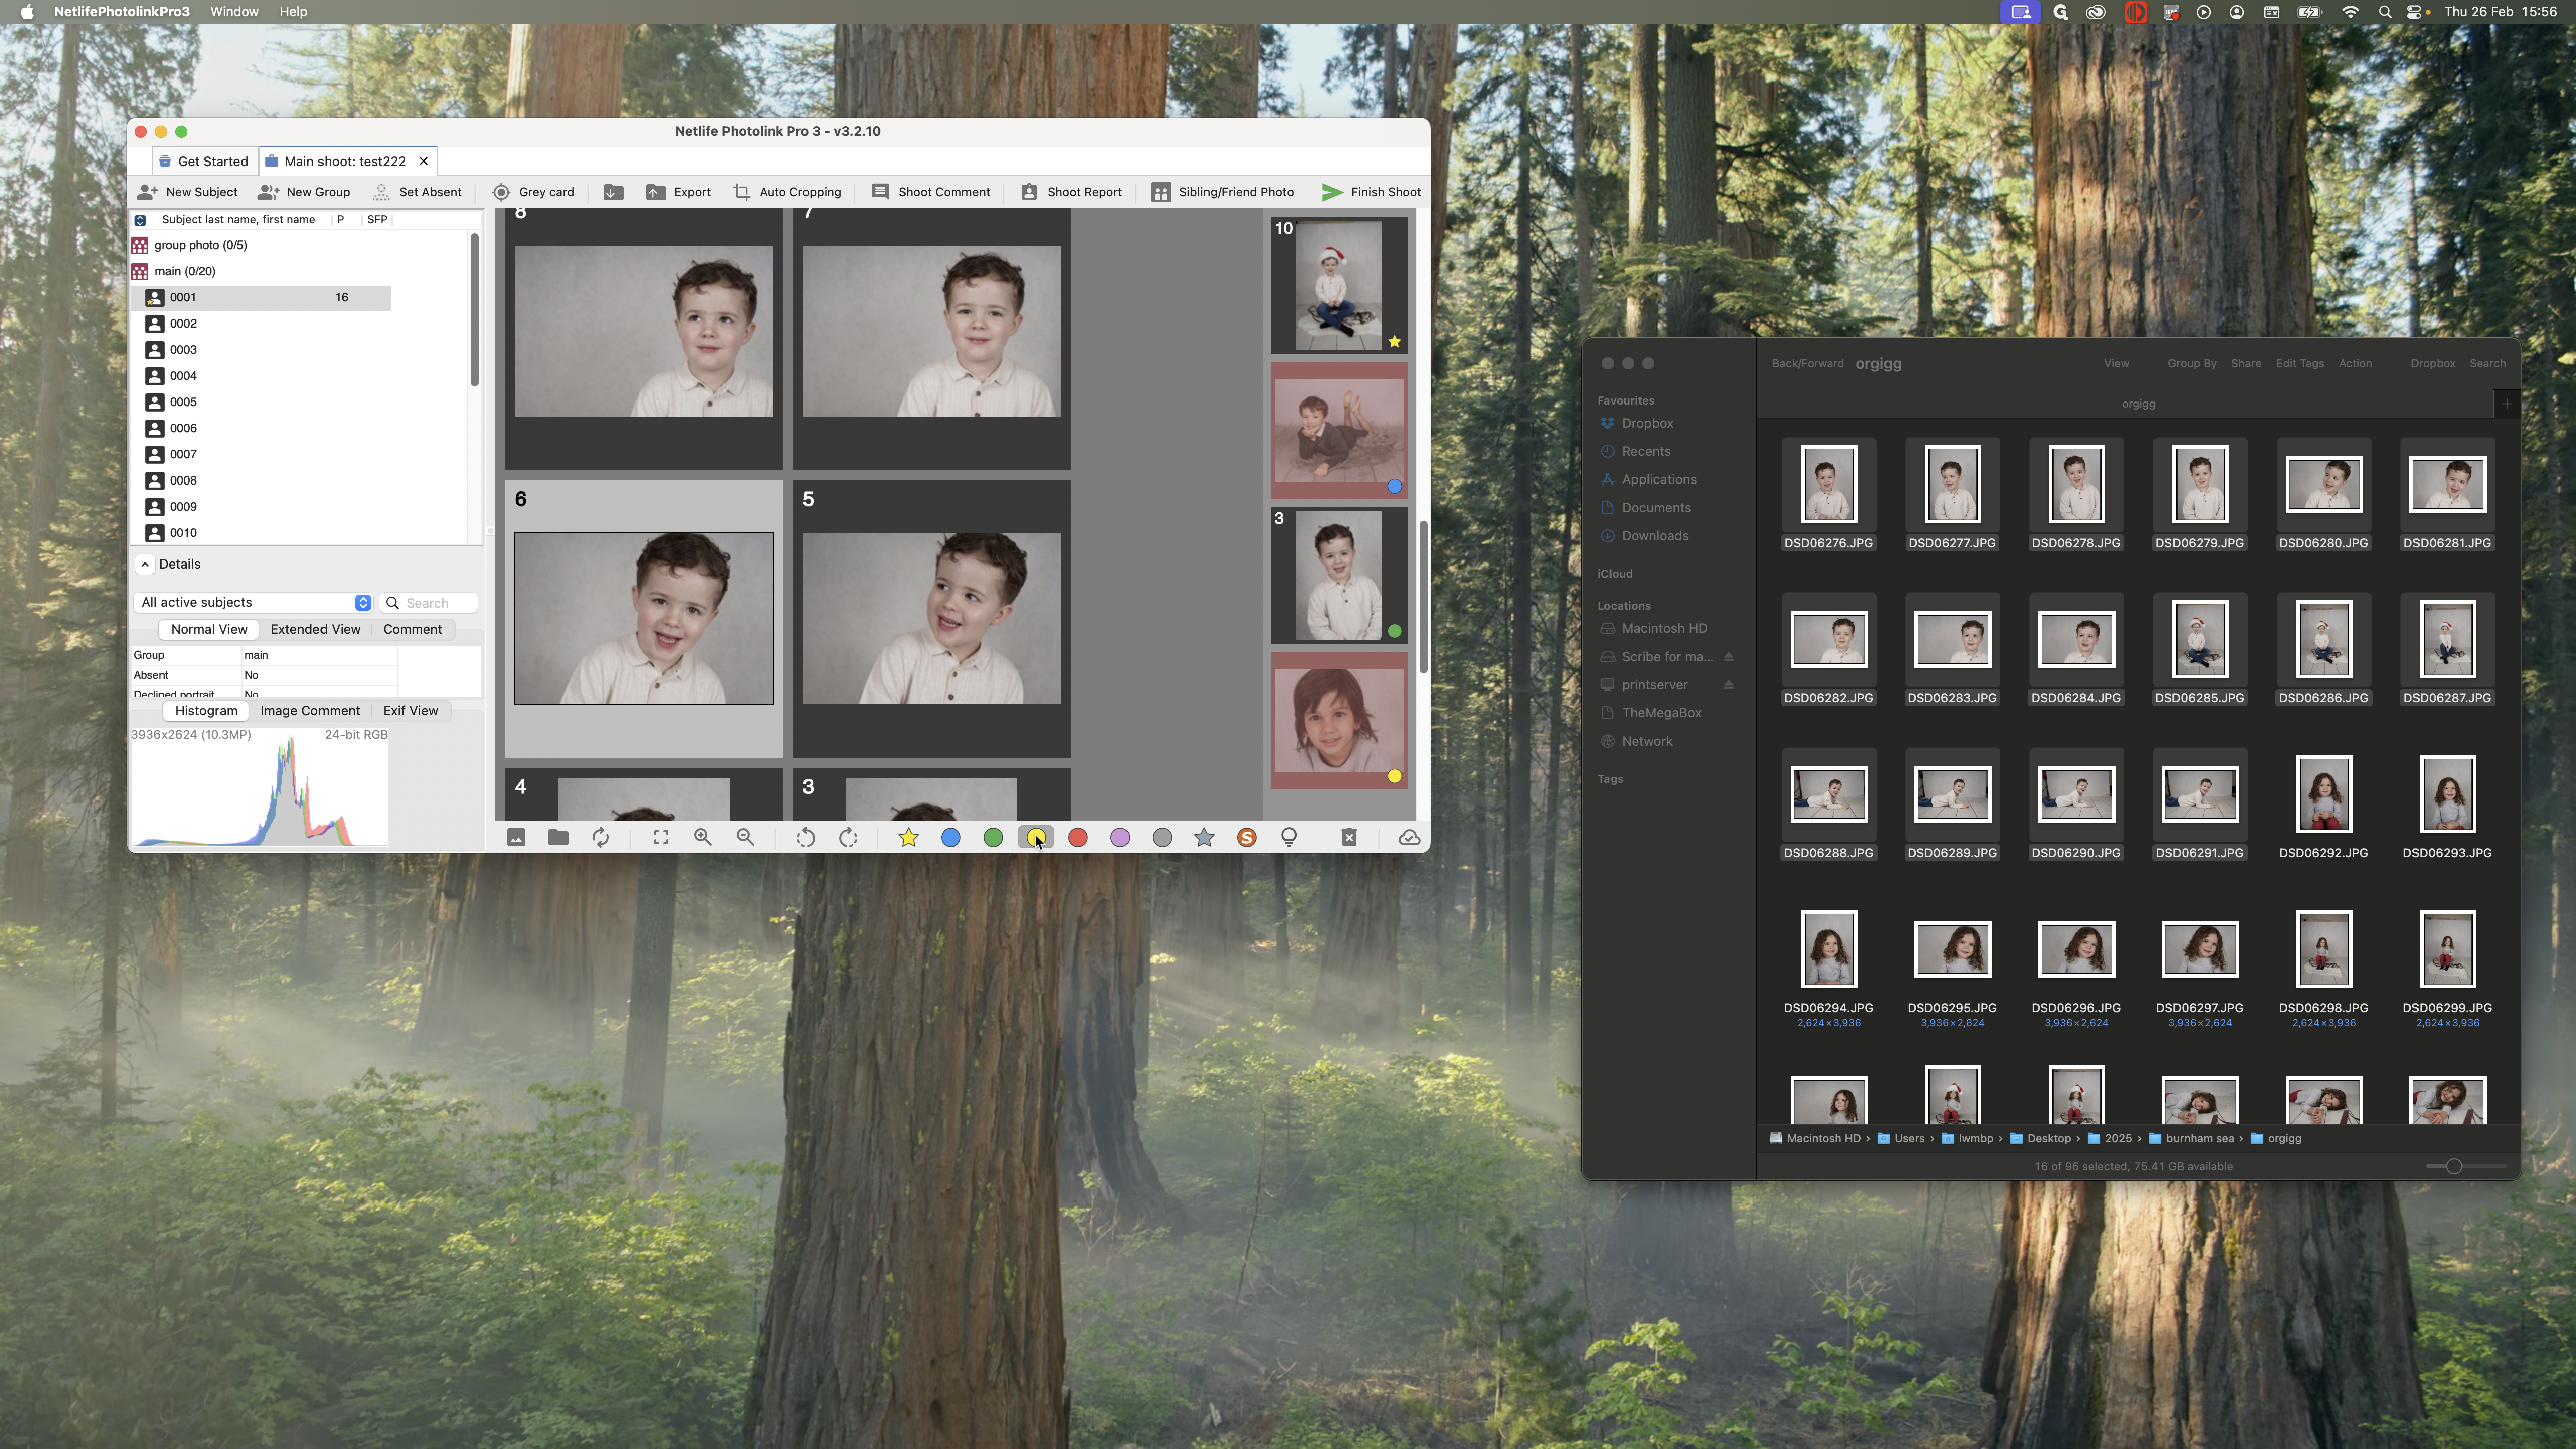Image resolution: width=2576 pixels, height=1449 pixels.
Task: Open the All active subjects dropdown
Action: (x=255, y=602)
